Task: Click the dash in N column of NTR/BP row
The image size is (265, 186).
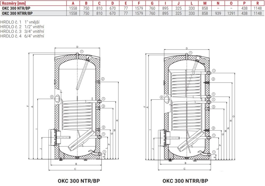Action: 218,8
